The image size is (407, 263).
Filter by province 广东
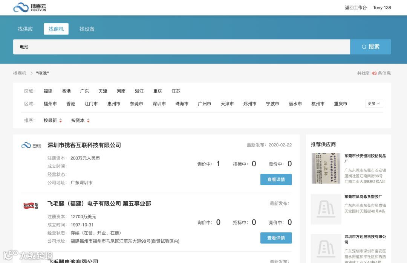[x=84, y=91]
